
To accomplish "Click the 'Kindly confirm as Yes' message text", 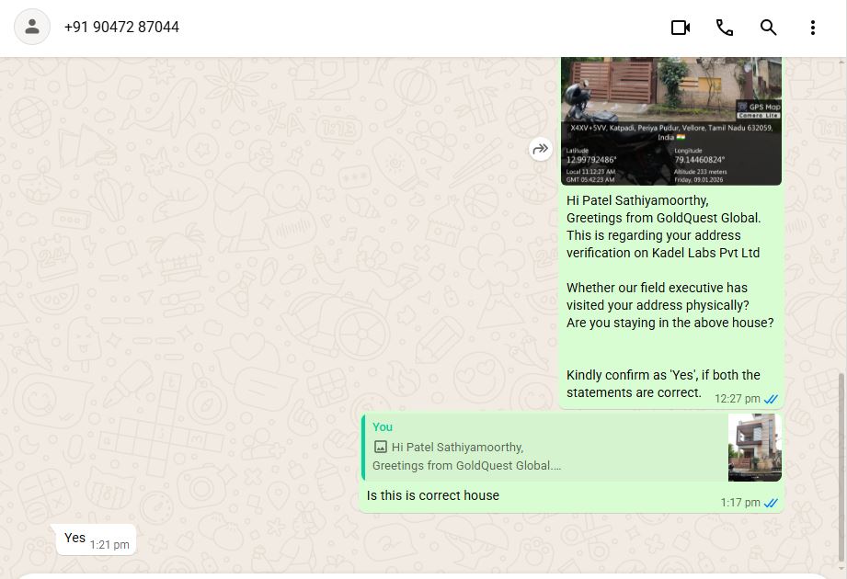I will click(662, 383).
